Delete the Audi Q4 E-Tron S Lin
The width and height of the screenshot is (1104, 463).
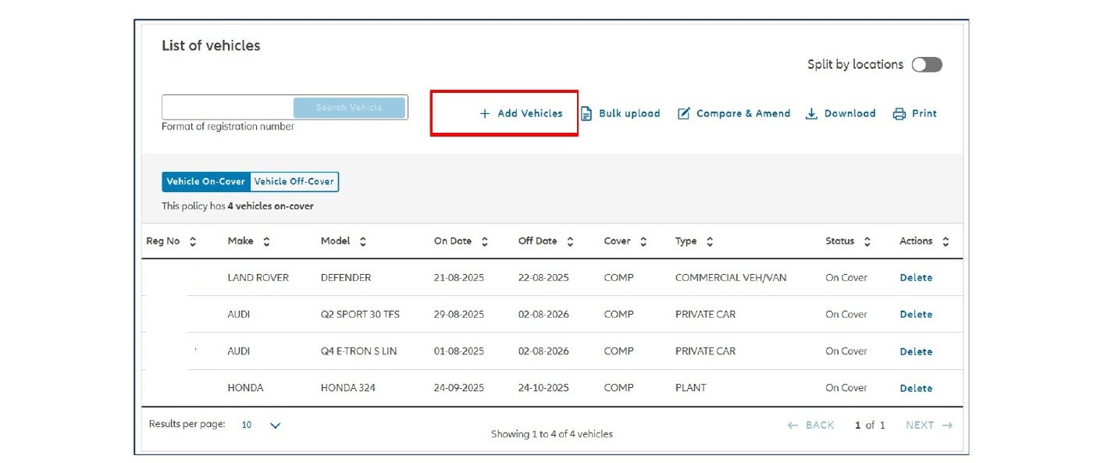916,352
